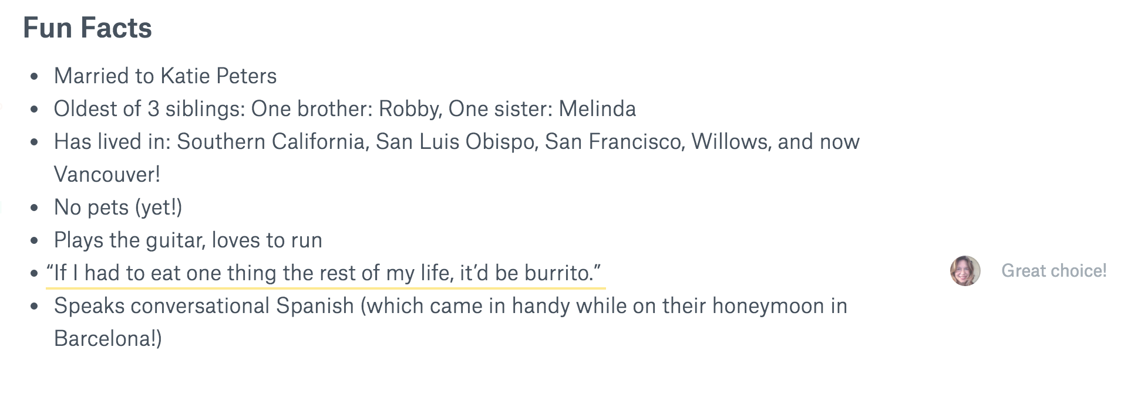Place cursor in 'Married to Katie Peters' line
Image resolution: width=1131 pixels, height=401 pixels.
(166, 76)
